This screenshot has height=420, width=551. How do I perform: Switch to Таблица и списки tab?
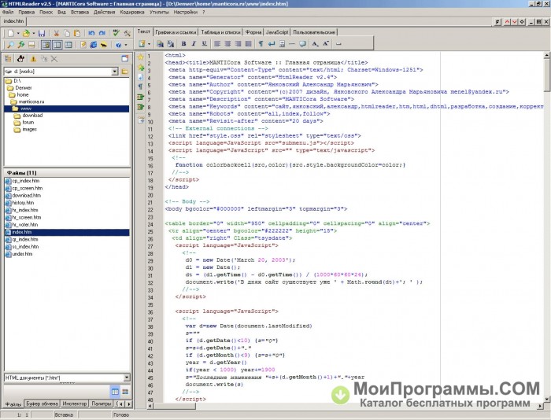[220, 32]
